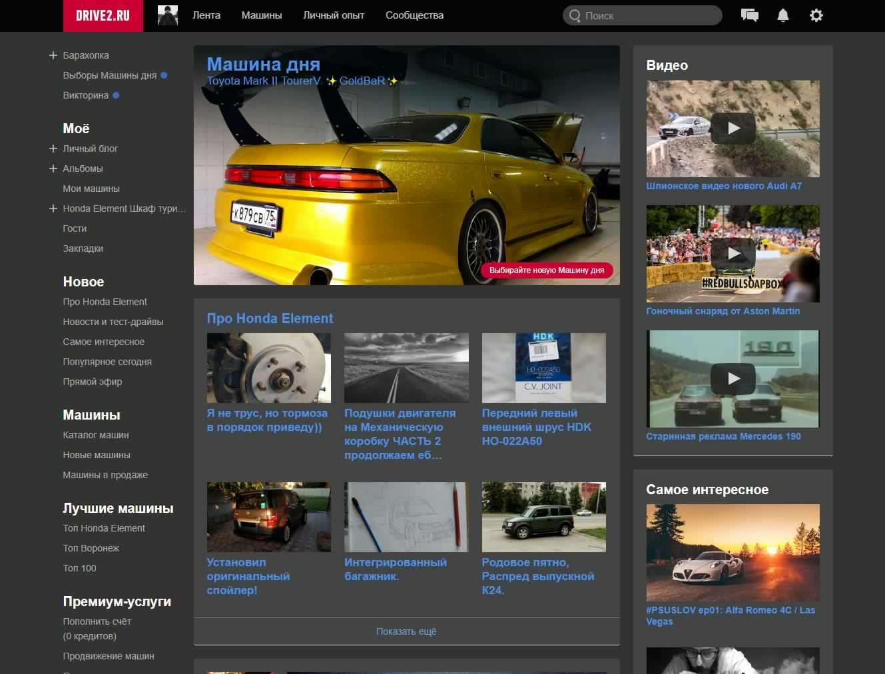Screen dimensions: 885x674
Task: Open post Родовое пятно, Распред выпускной K24
Action: 538,576
